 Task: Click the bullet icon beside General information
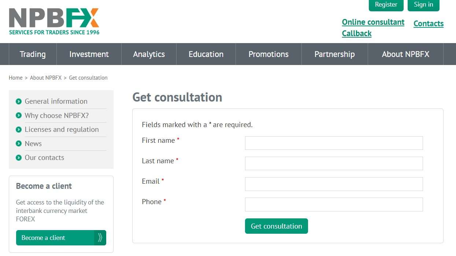tap(19, 102)
